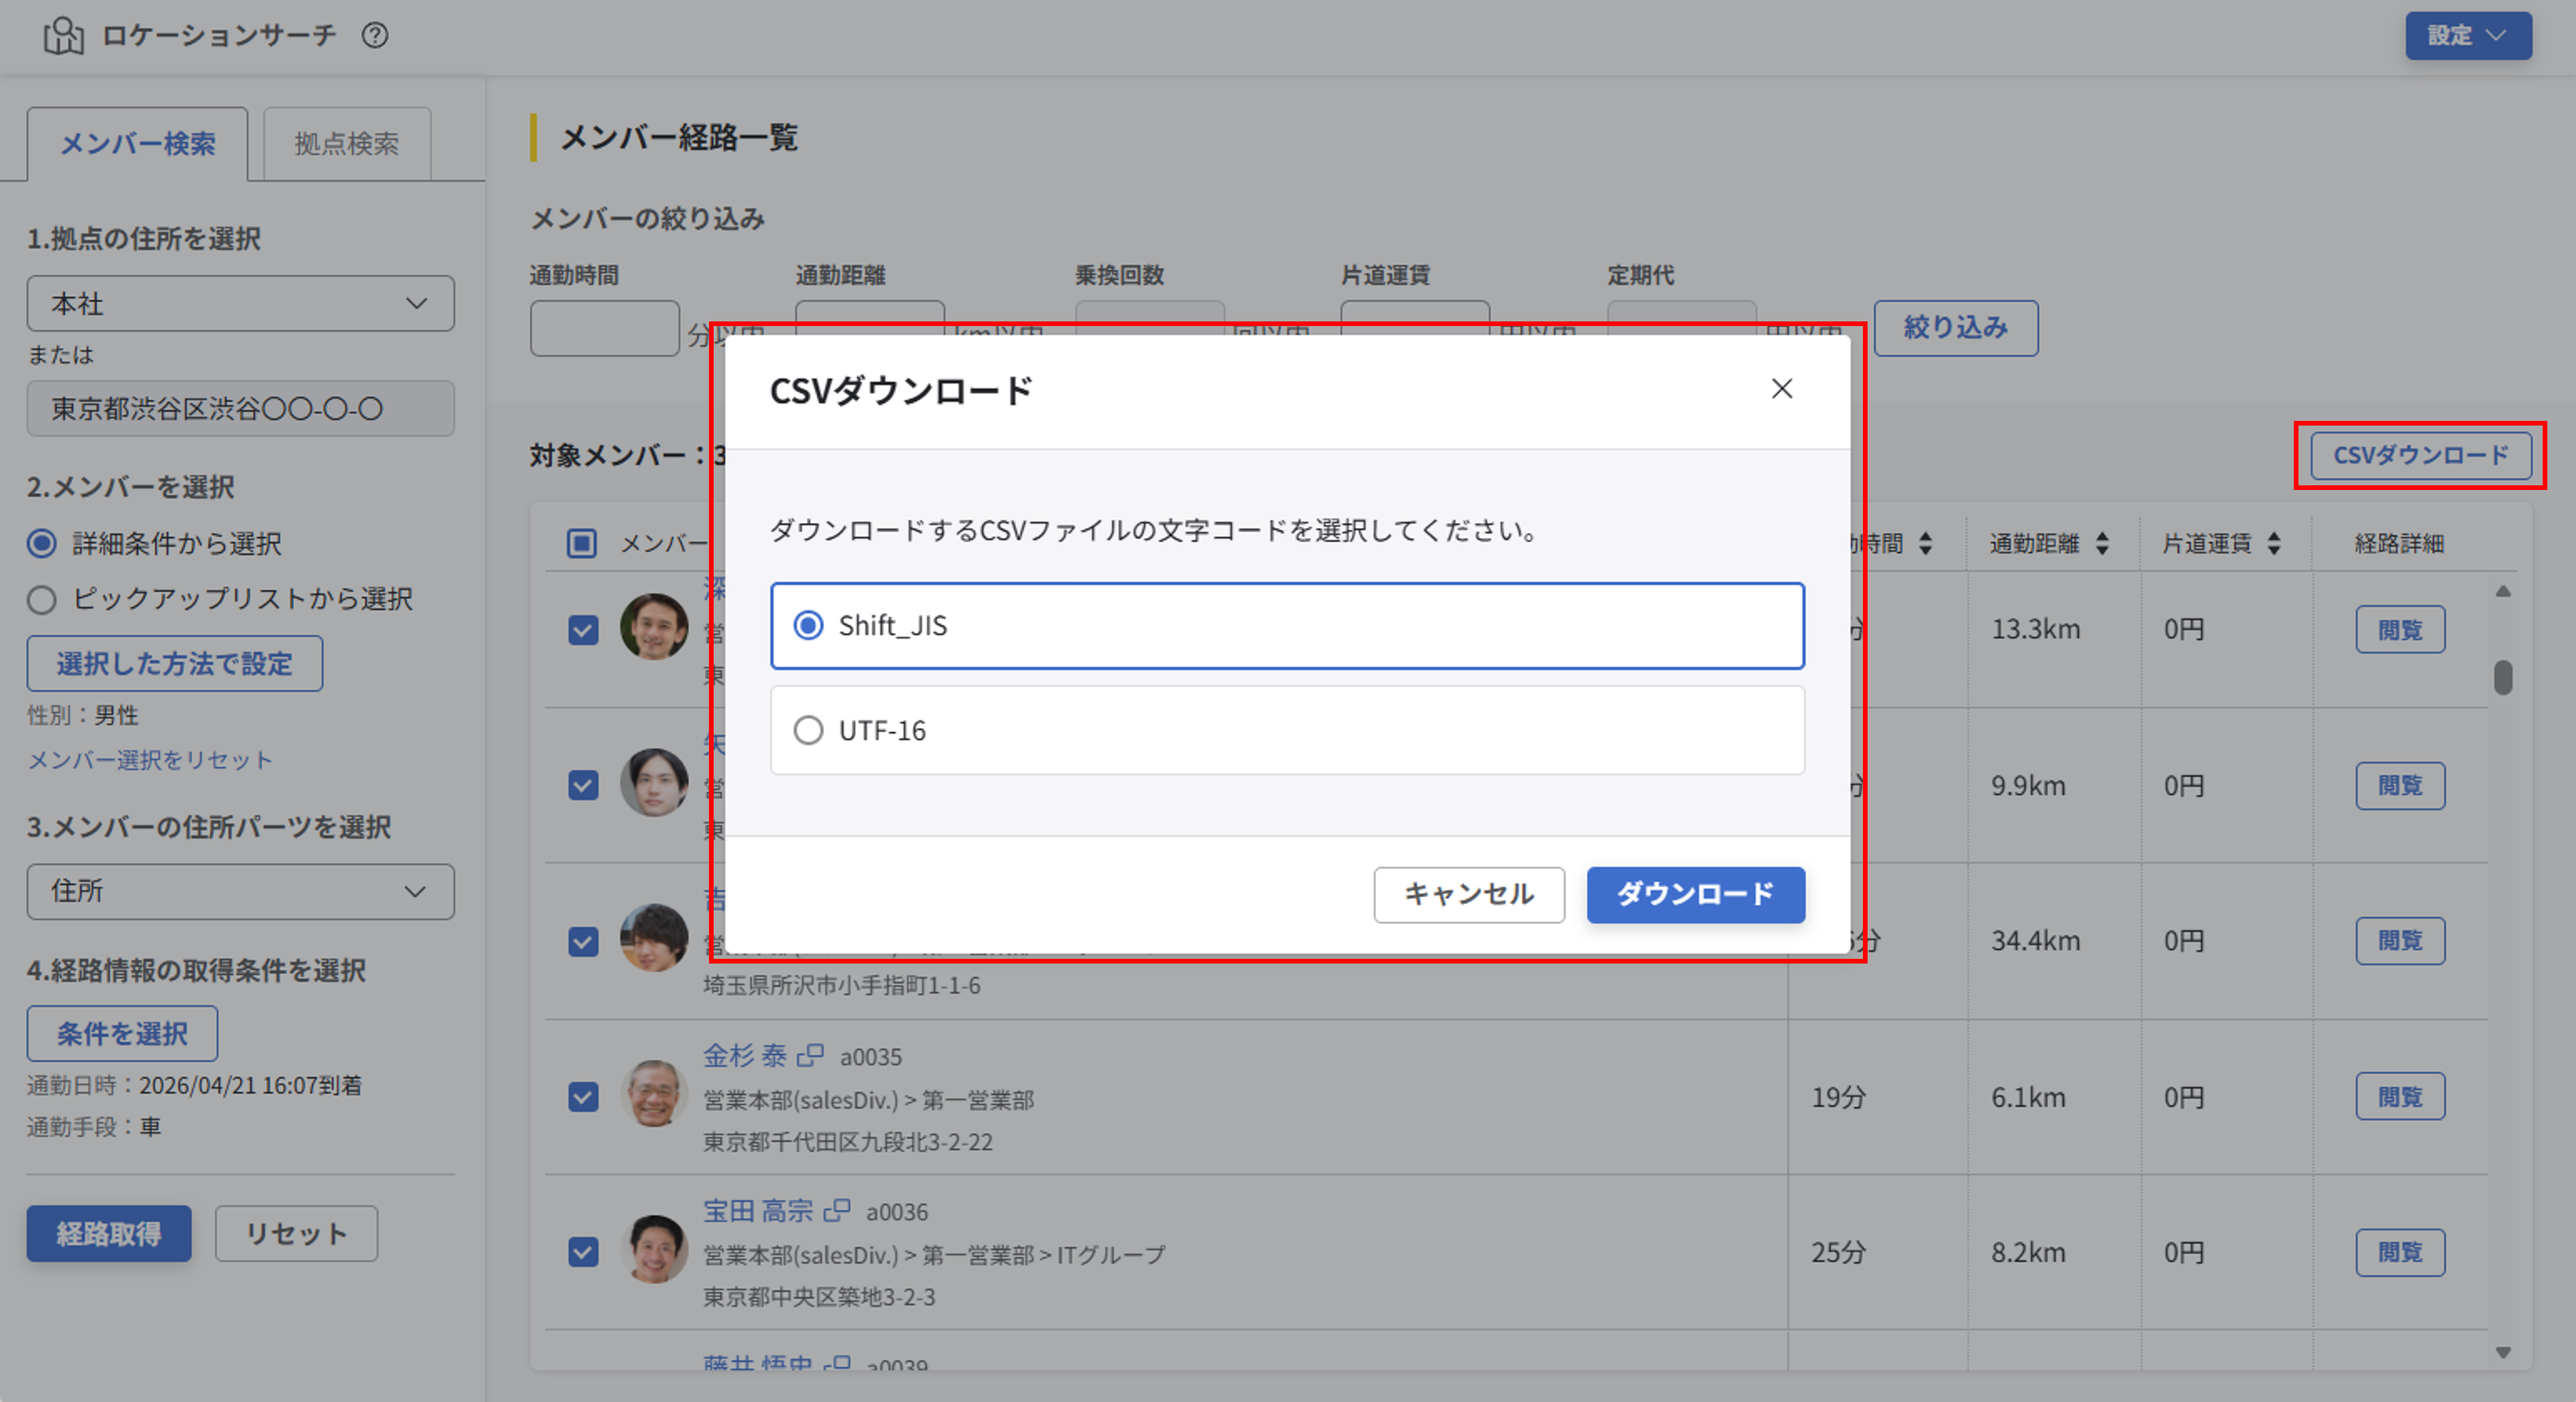This screenshot has width=2576, height=1402.
Task: Choose ピックアップリストから選択 radio option
Action: (42, 599)
